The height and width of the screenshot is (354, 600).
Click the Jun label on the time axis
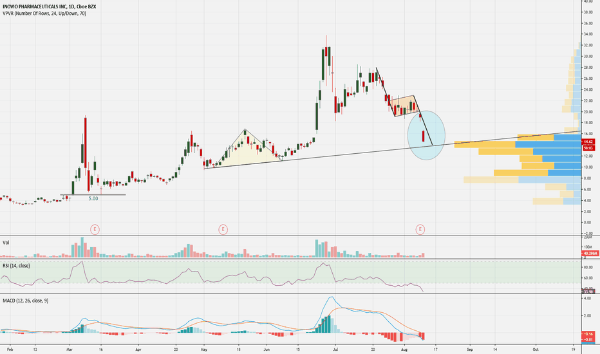267,349
